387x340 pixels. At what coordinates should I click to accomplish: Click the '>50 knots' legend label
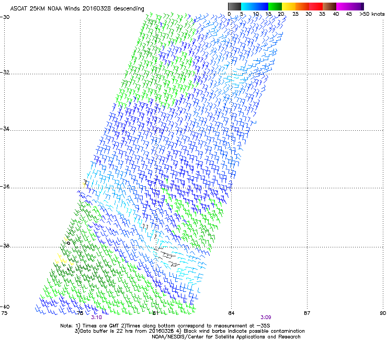point(372,14)
